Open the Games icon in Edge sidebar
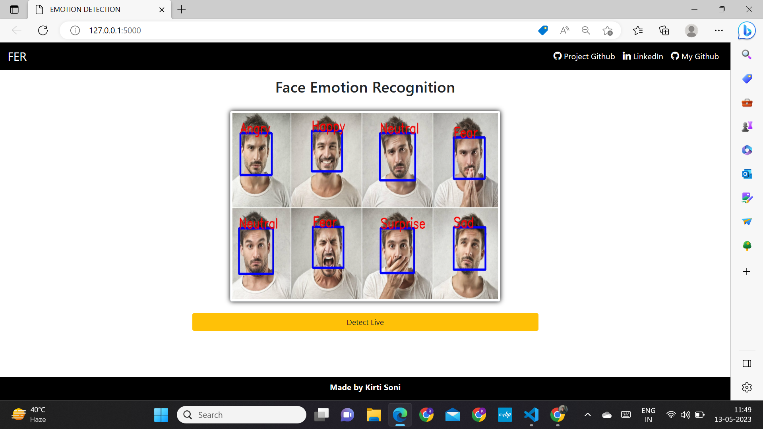The height and width of the screenshot is (429, 763). coord(747,126)
